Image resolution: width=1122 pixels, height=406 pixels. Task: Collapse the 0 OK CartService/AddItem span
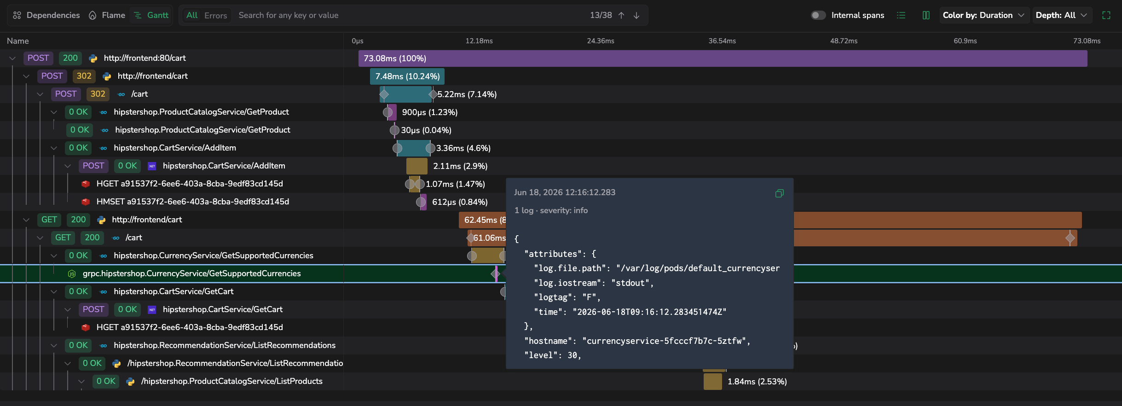pyautogui.click(x=54, y=148)
